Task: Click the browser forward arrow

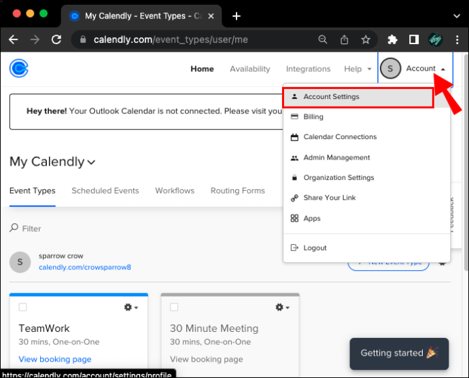Action: point(35,39)
